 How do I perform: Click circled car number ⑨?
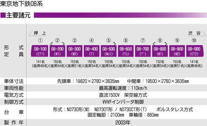point(177,40)
